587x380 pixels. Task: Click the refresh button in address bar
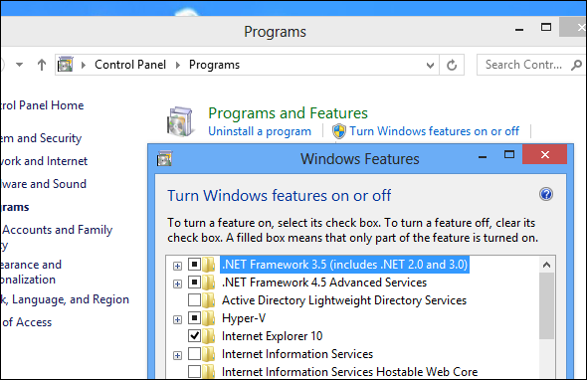tap(452, 65)
